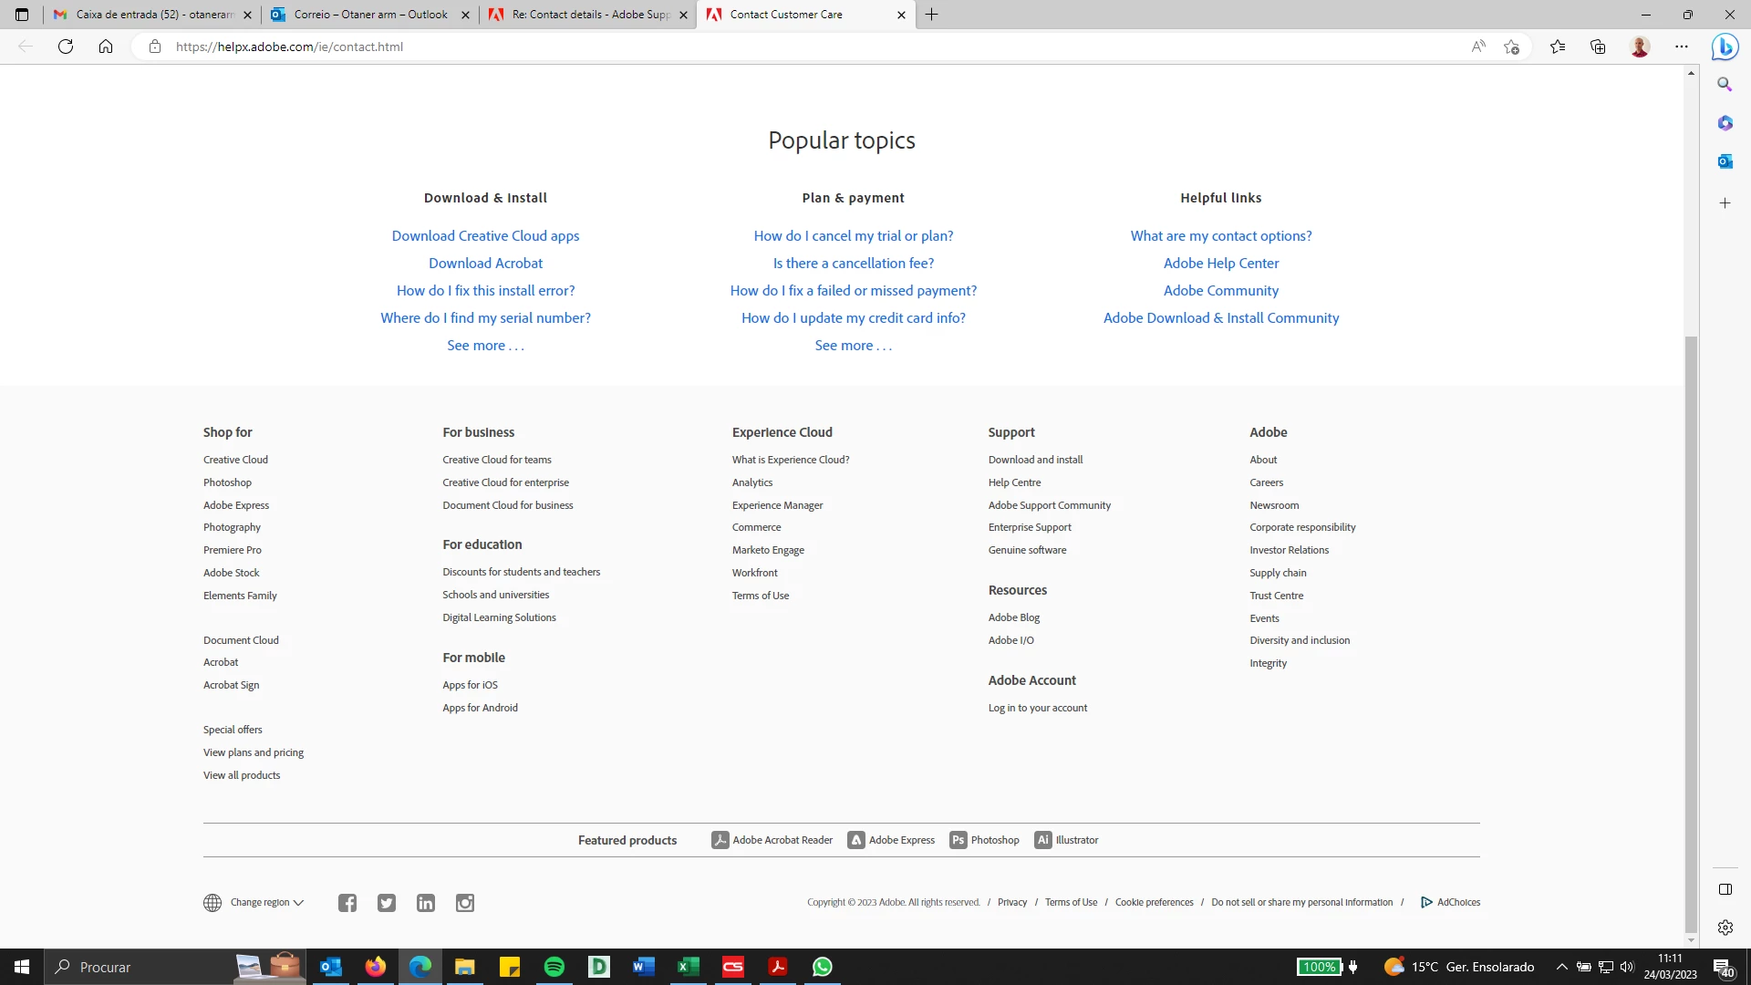Expand the Change region dropdown
This screenshot has width=1751, height=985.
[x=265, y=903]
